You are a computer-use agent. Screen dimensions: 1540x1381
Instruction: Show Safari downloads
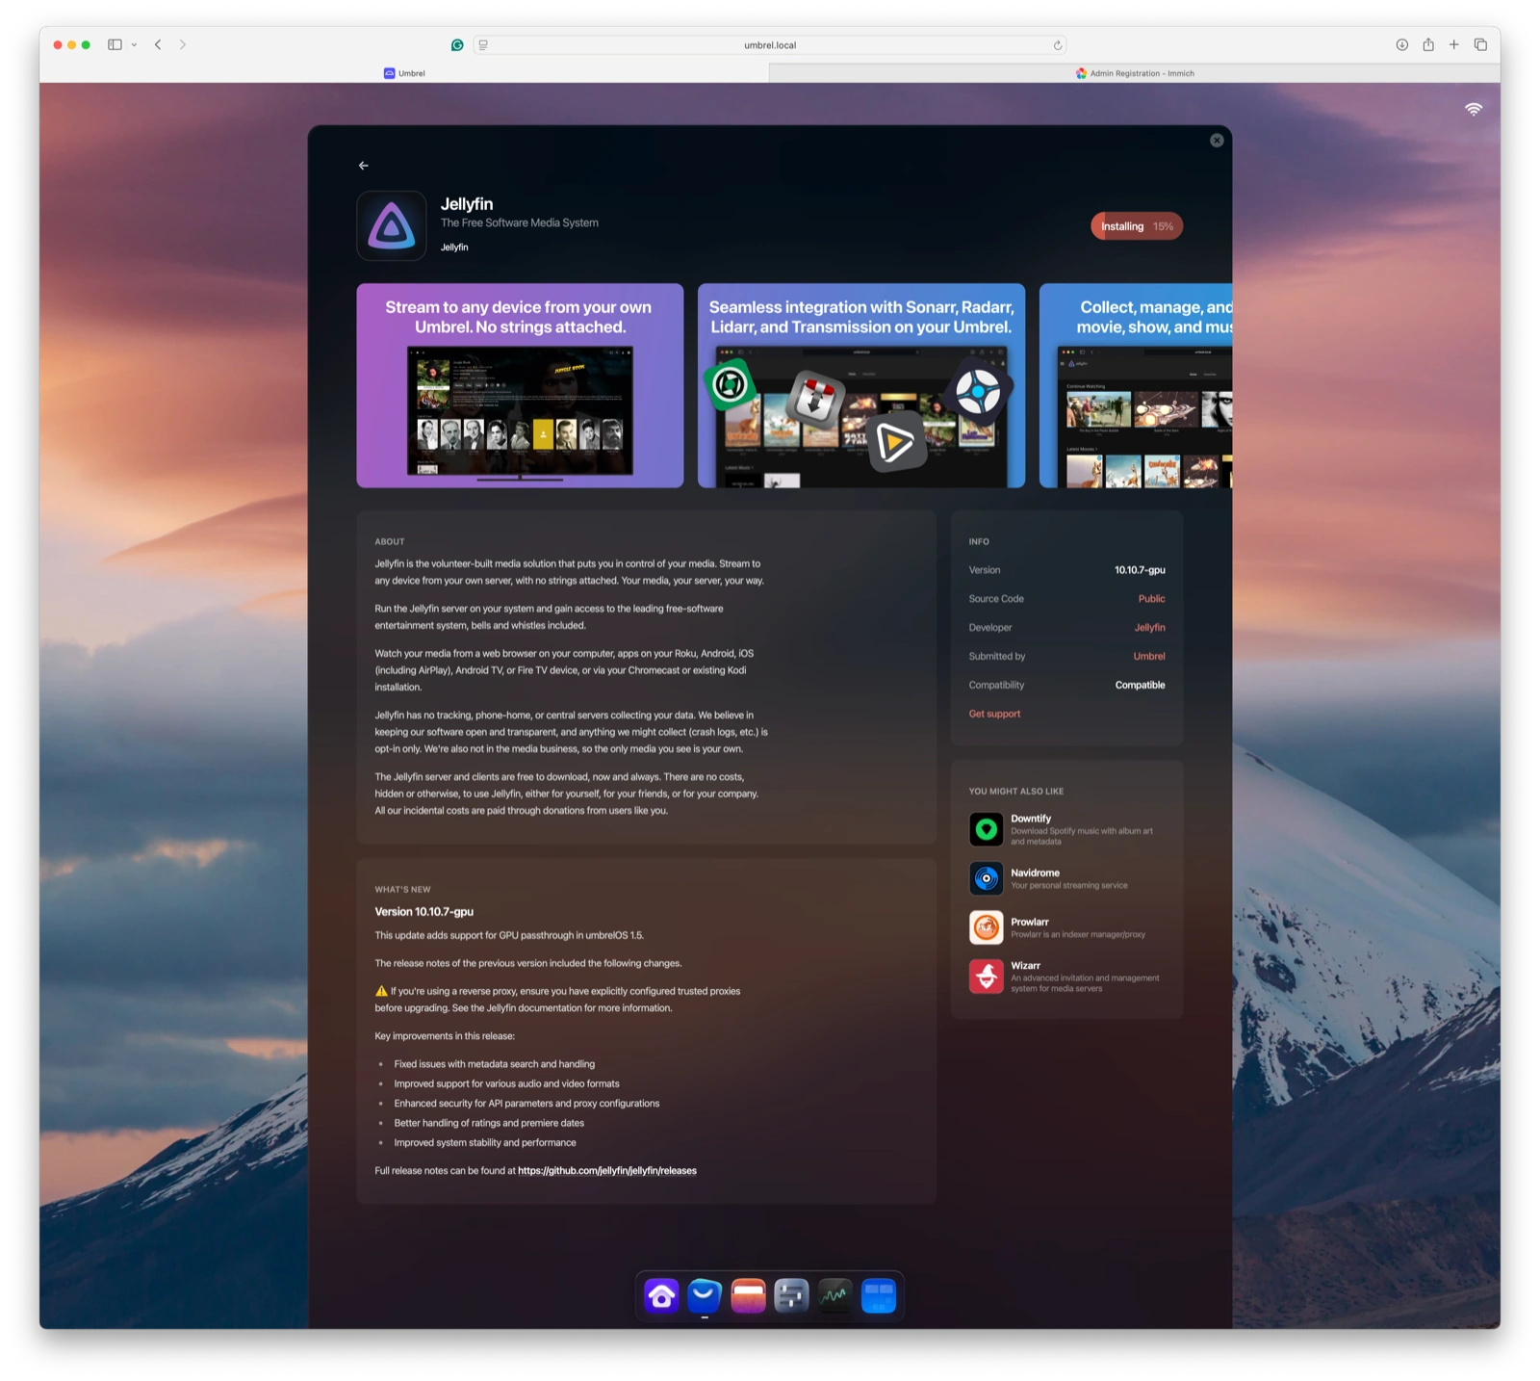pyautogui.click(x=1402, y=45)
